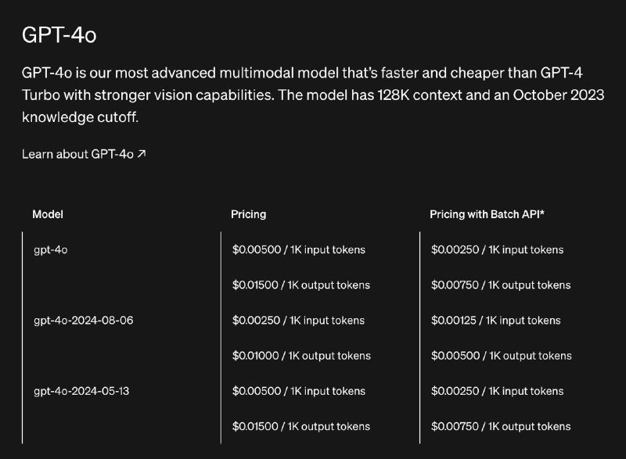
Task: Click batch output price for gpt-4o-2024-08-06
Action: 502,356
